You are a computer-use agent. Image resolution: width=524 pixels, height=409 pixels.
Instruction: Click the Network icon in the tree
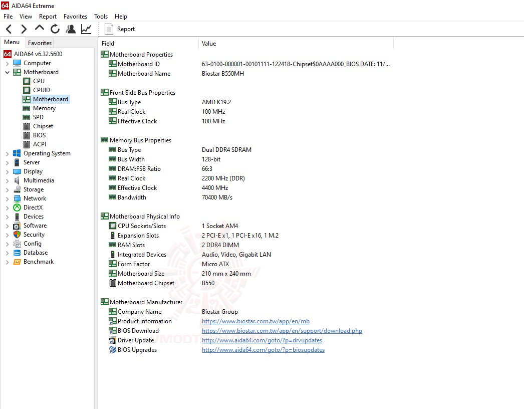point(17,198)
